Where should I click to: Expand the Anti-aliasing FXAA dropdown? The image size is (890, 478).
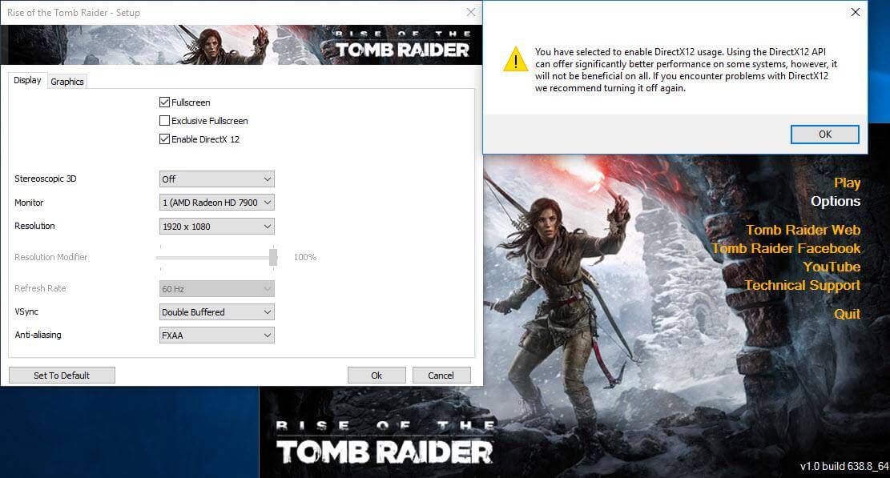(217, 335)
